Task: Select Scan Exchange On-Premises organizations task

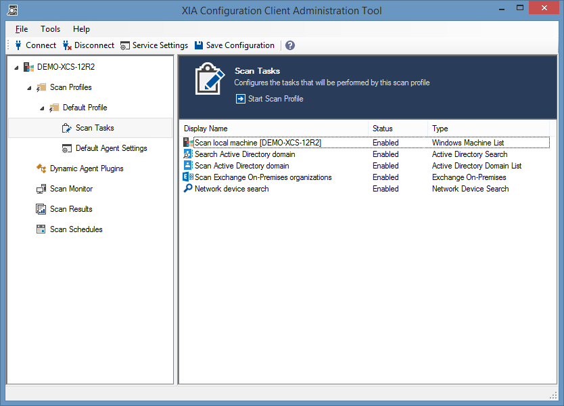Action: tap(263, 177)
